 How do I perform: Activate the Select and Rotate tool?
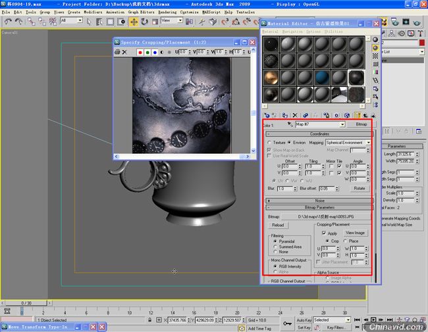(x=144, y=22)
